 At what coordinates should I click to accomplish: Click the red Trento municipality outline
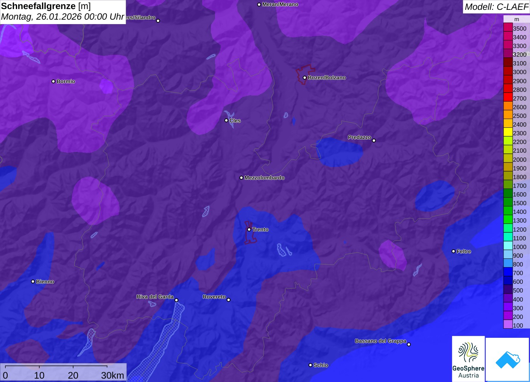[250, 233]
